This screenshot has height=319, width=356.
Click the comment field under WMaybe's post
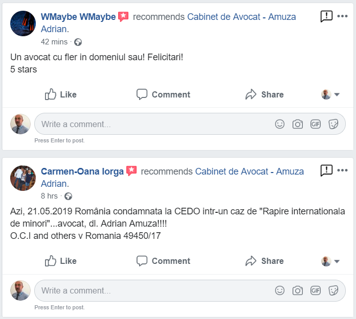click(153, 124)
